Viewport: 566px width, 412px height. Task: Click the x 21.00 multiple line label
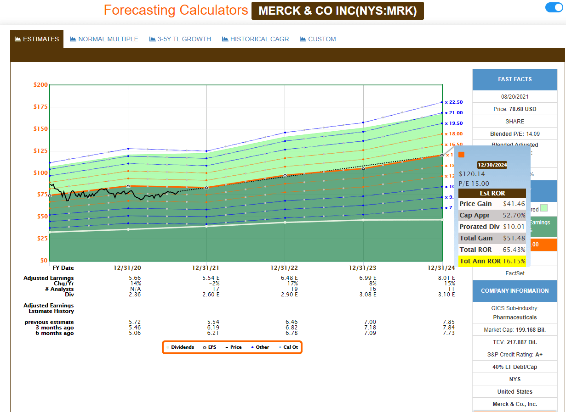coord(454,113)
